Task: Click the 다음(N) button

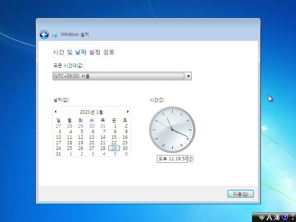Action: click(x=240, y=194)
